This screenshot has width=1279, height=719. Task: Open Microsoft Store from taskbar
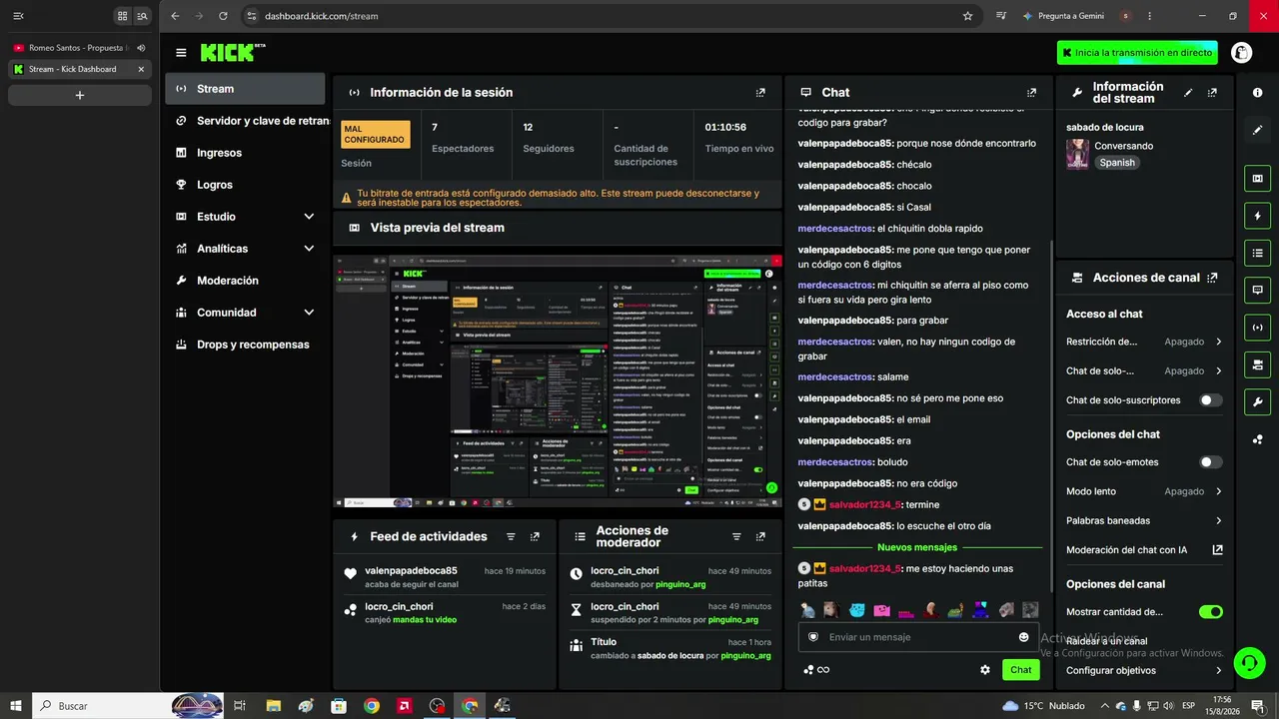[339, 706]
